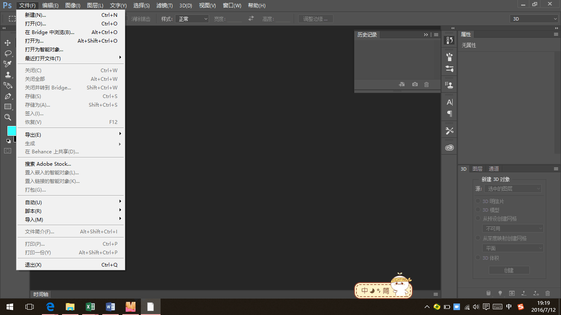Select the Clone Stamp tool
The image size is (561, 315).
click(x=8, y=75)
